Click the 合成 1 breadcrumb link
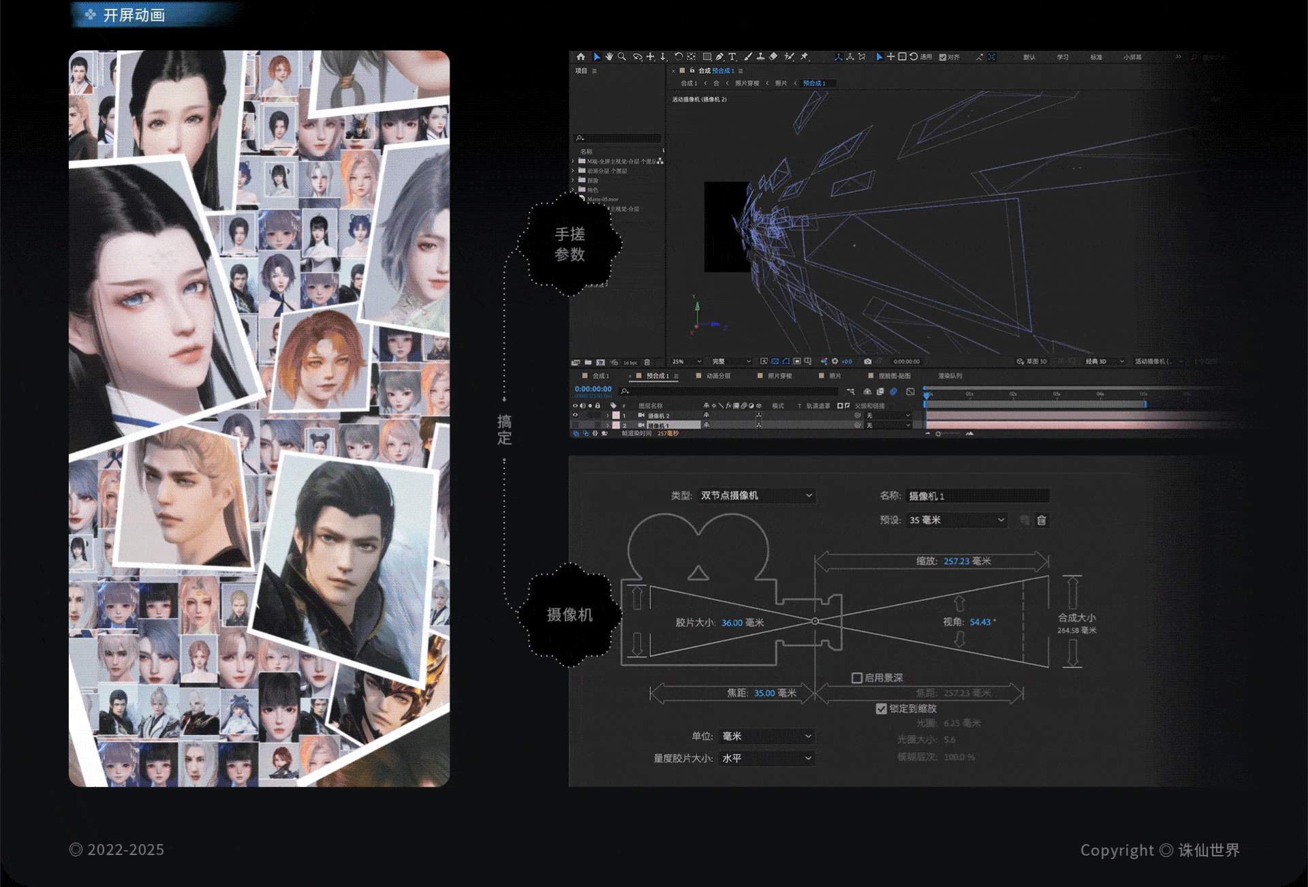The image size is (1308, 887). pos(689,83)
